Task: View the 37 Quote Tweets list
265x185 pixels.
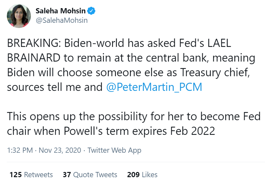Action: tap(90, 175)
